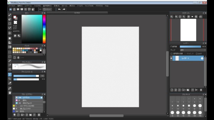Delete the selected layer
The width and height of the screenshot is (214, 120).
click(x=201, y=90)
